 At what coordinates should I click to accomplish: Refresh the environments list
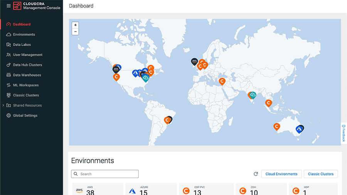tap(256, 174)
